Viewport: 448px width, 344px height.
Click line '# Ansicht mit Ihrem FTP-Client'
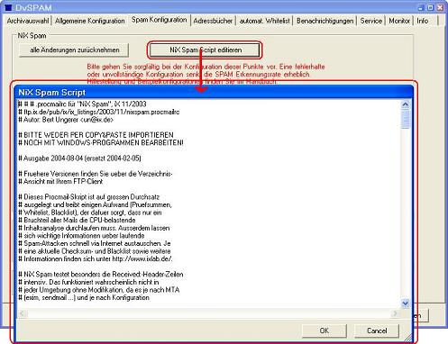tap(60, 181)
